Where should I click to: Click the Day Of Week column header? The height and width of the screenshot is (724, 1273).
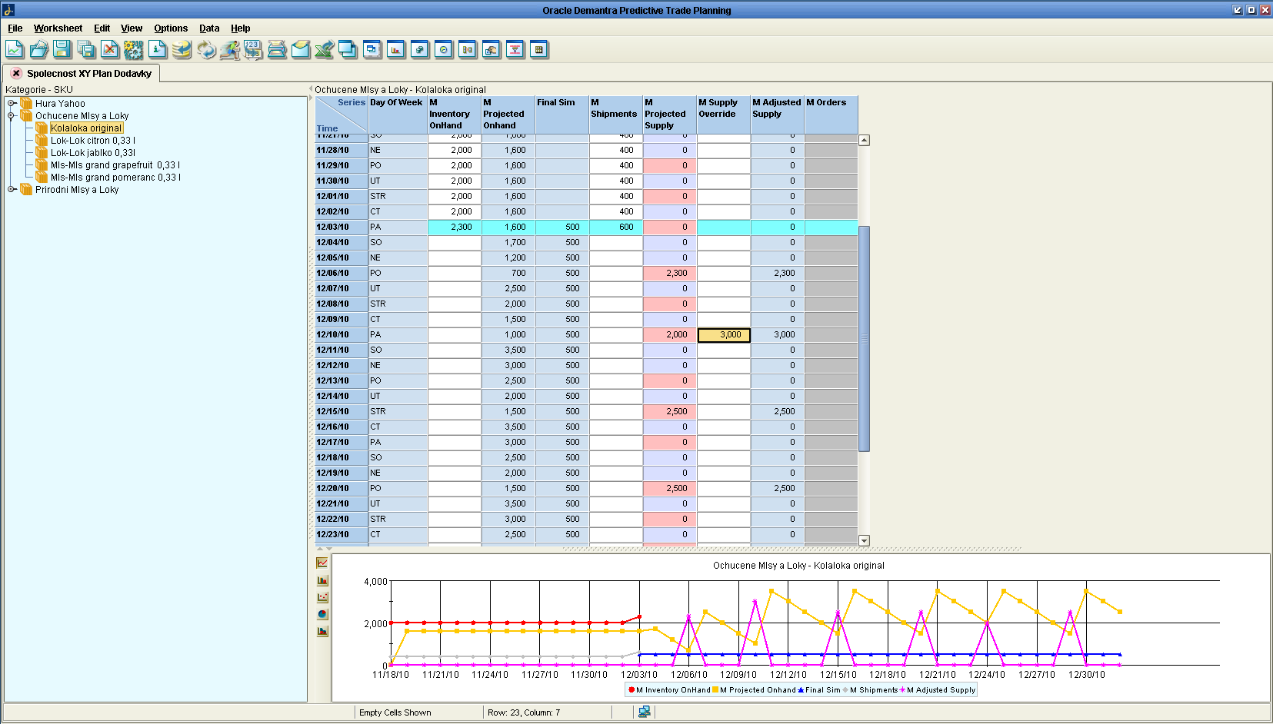[x=398, y=115]
